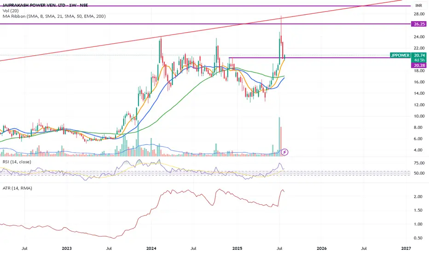Click the 75.00 RSI axis value
Viewport: 429px width, 253px height.
click(x=419, y=163)
